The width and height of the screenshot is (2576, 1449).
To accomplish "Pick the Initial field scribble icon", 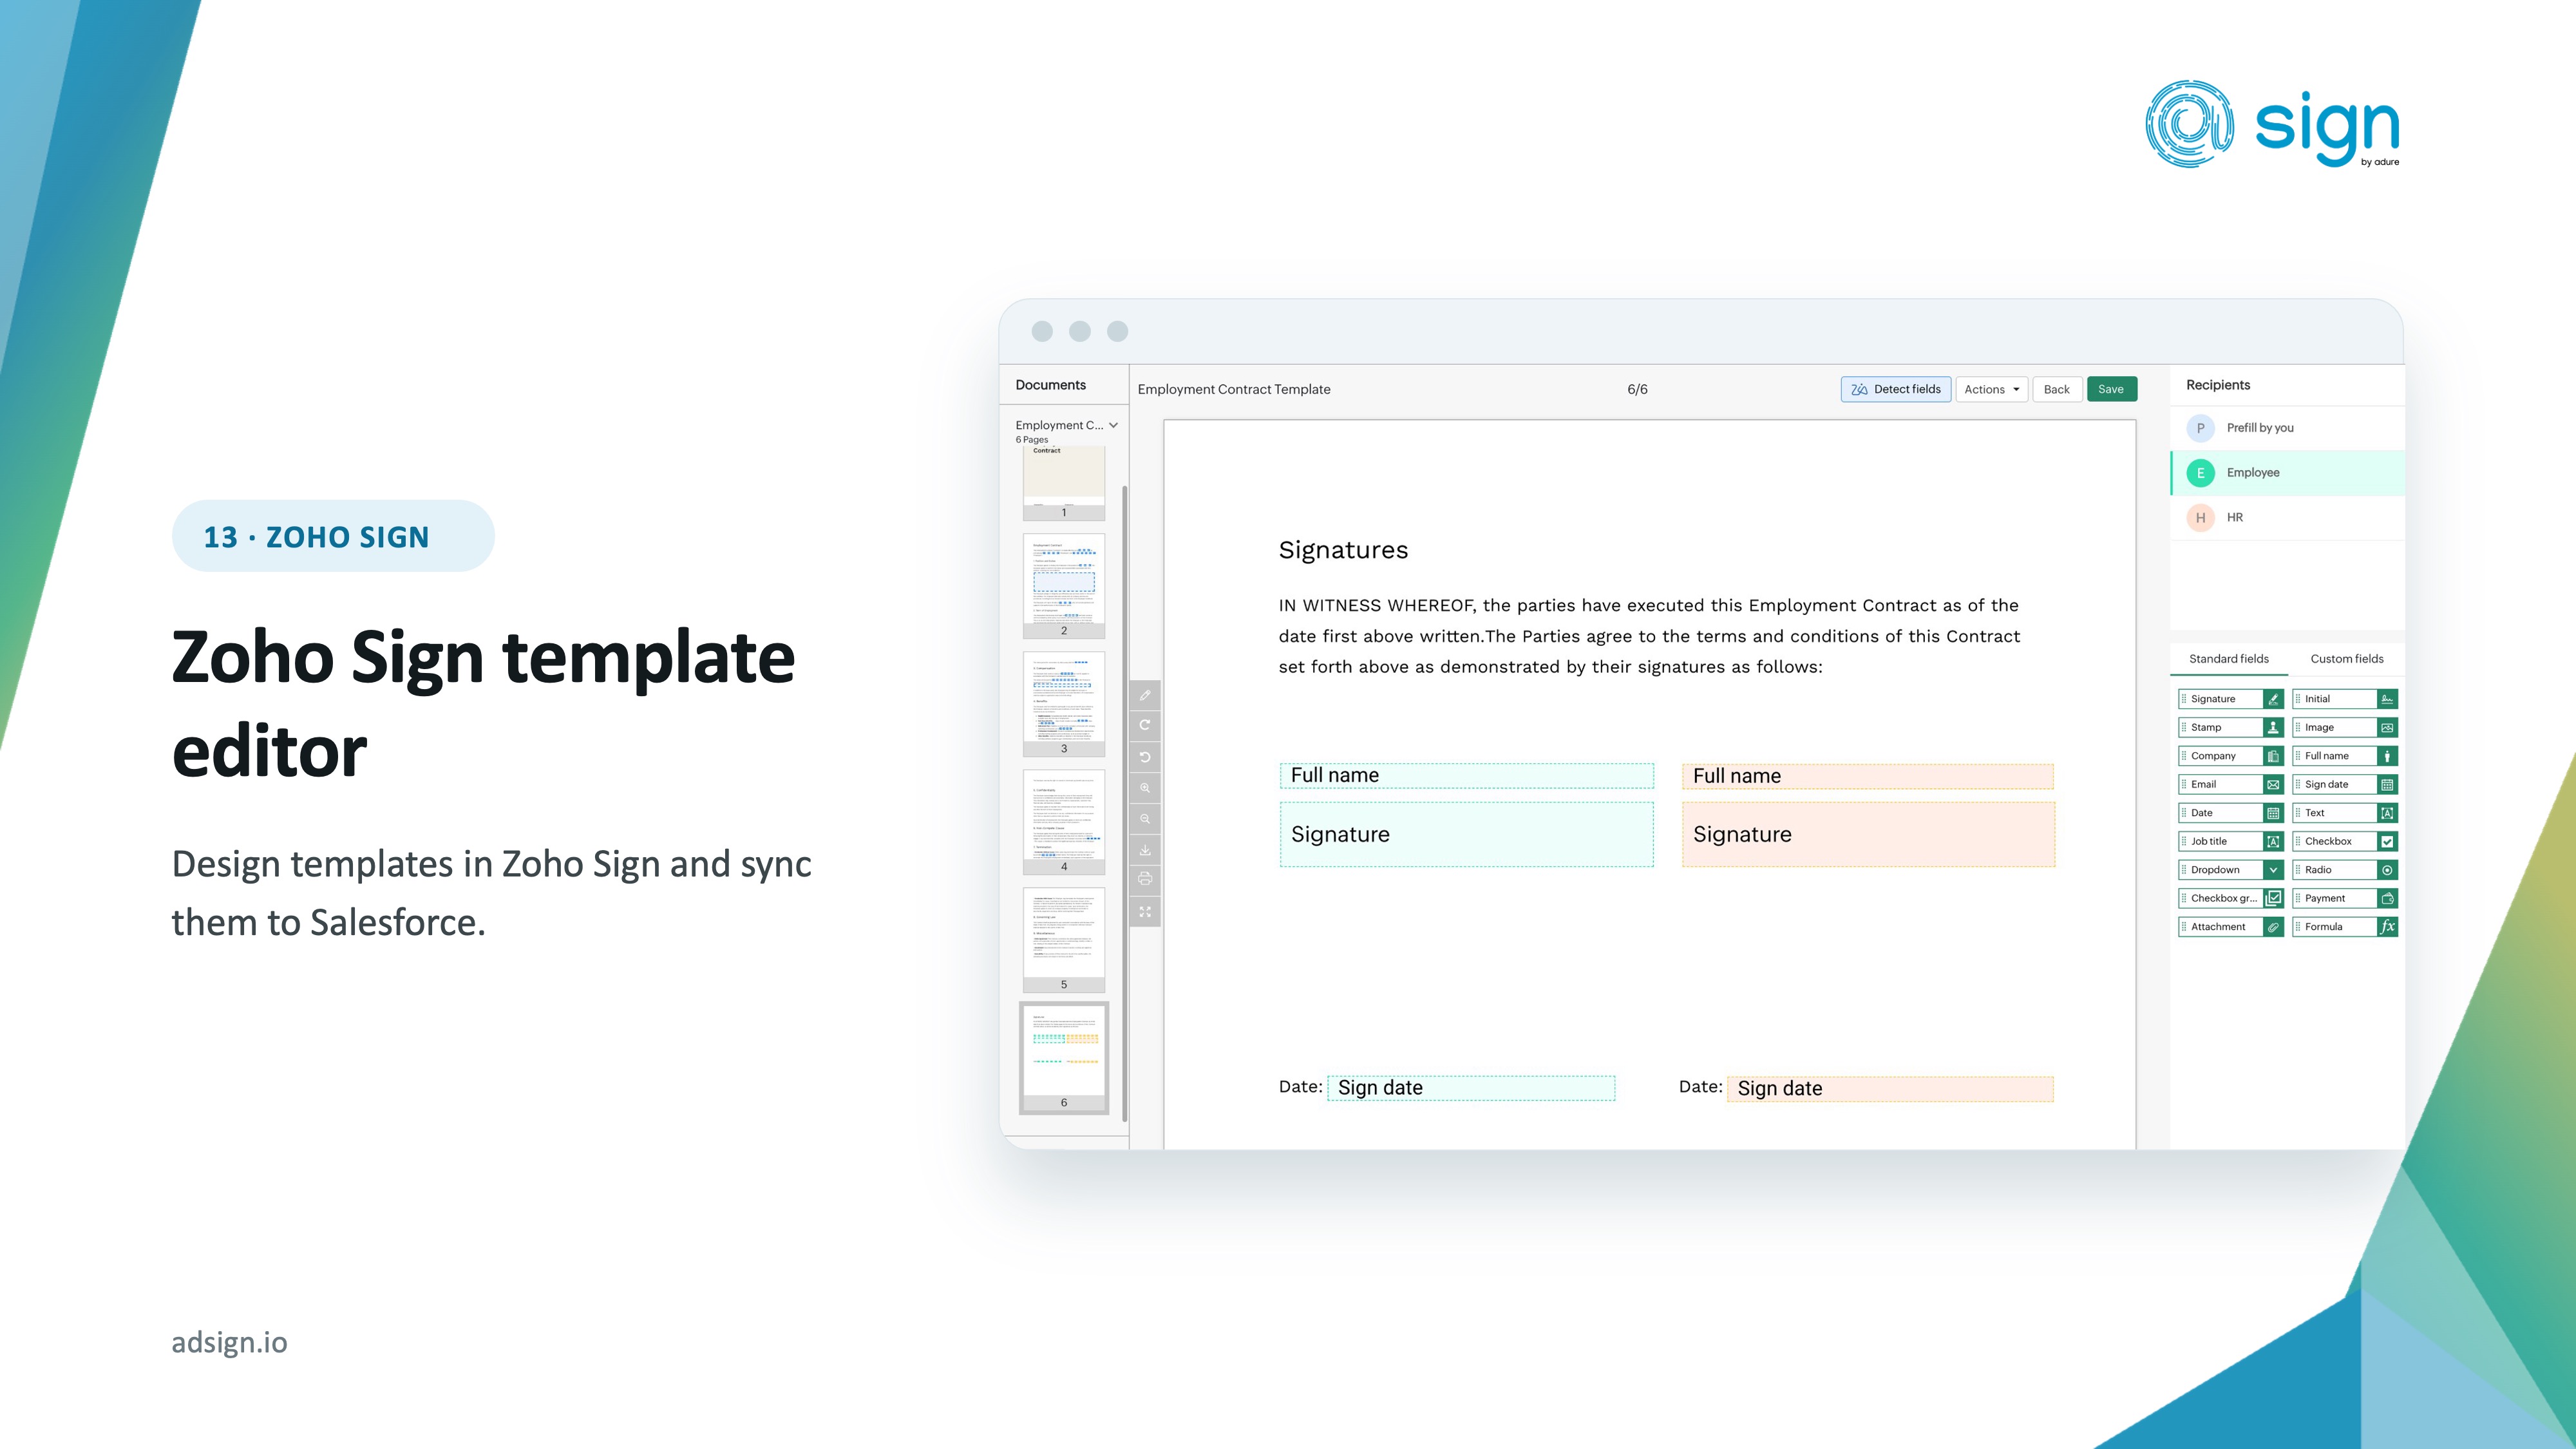I will point(2387,699).
